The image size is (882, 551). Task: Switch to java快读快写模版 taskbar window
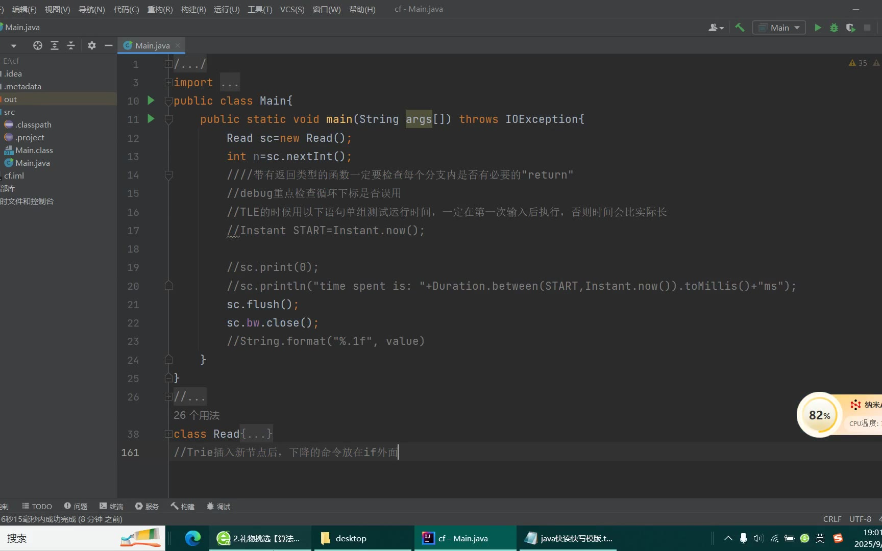click(568, 538)
